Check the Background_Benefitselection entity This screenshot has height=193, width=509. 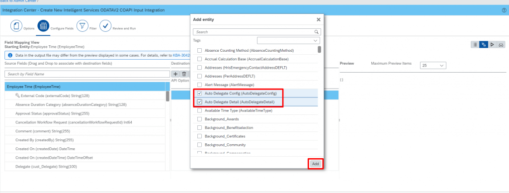(200, 127)
